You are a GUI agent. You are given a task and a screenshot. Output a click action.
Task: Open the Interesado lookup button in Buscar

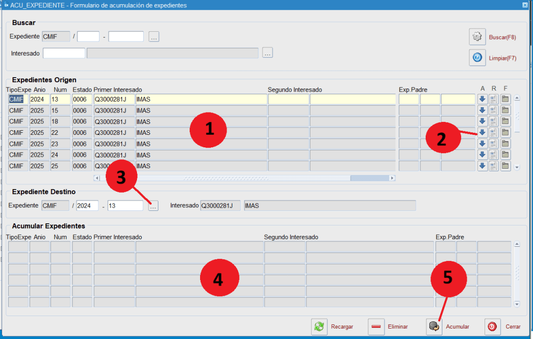(x=267, y=53)
